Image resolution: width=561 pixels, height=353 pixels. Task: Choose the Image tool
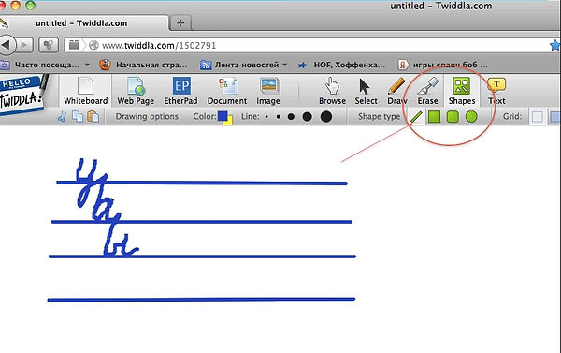[268, 92]
